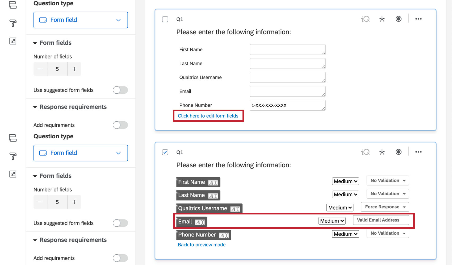Image resolution: width=452 pixels, height=265 pixels.
Task: Open the Valid Email Address validation dropdown
Action: click(x=381, y=220)
